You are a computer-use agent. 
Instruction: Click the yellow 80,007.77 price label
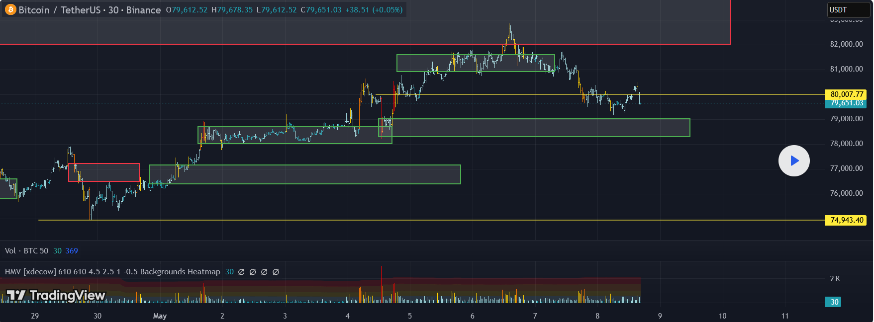[846, 94]
